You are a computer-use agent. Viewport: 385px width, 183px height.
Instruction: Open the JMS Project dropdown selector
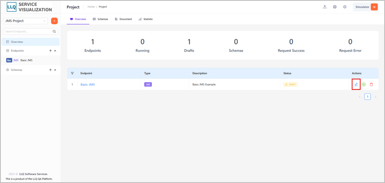pos(25,21)
